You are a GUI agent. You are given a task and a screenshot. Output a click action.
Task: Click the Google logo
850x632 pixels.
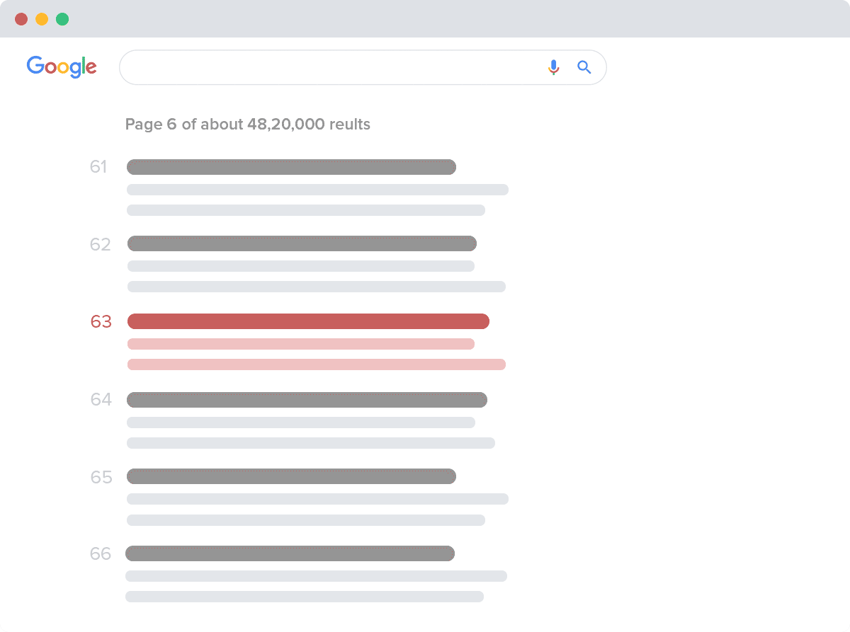point(62,67)
